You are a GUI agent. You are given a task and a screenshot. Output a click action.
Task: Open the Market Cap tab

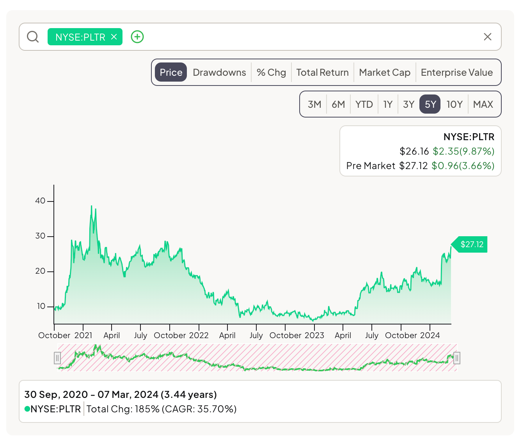[385, 72]
